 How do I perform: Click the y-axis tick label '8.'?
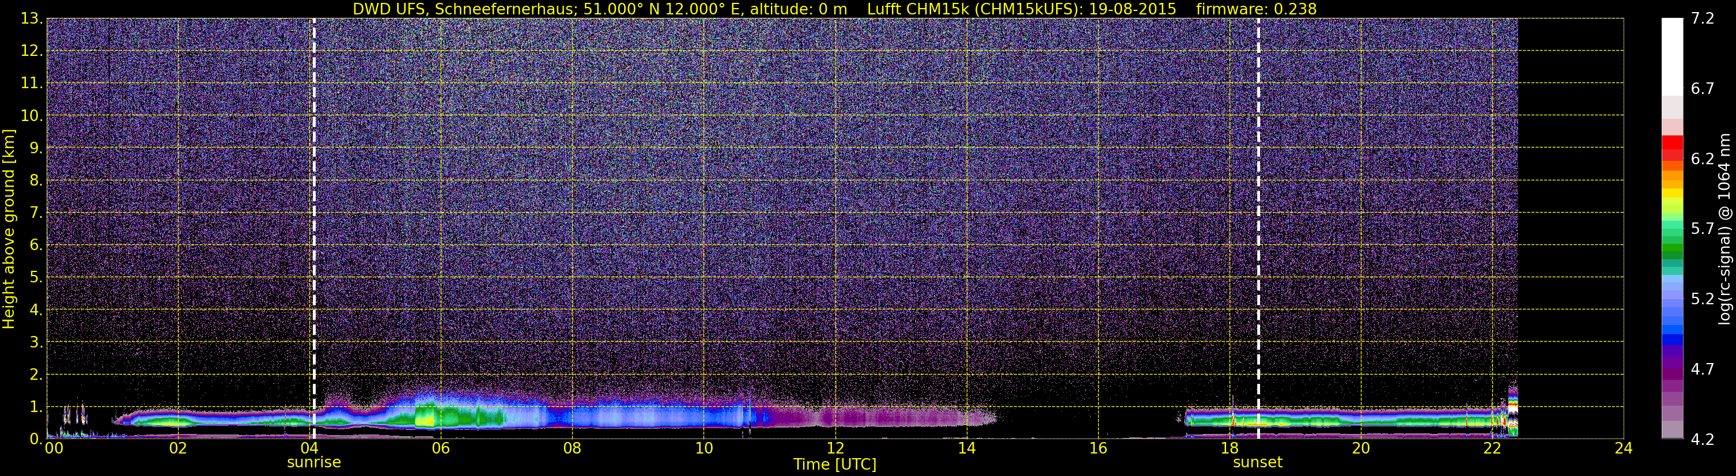(x=36, y=181)
